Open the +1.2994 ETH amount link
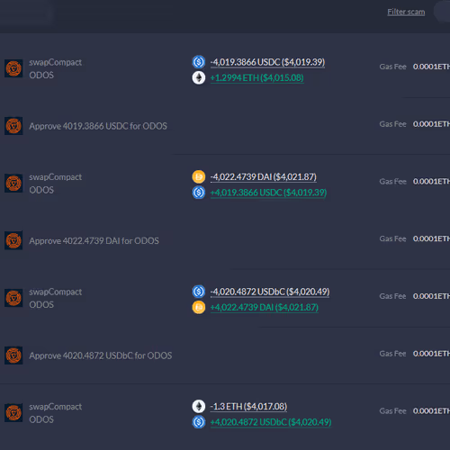The height and width of the screenshot is (450, 450). (257, 78)
